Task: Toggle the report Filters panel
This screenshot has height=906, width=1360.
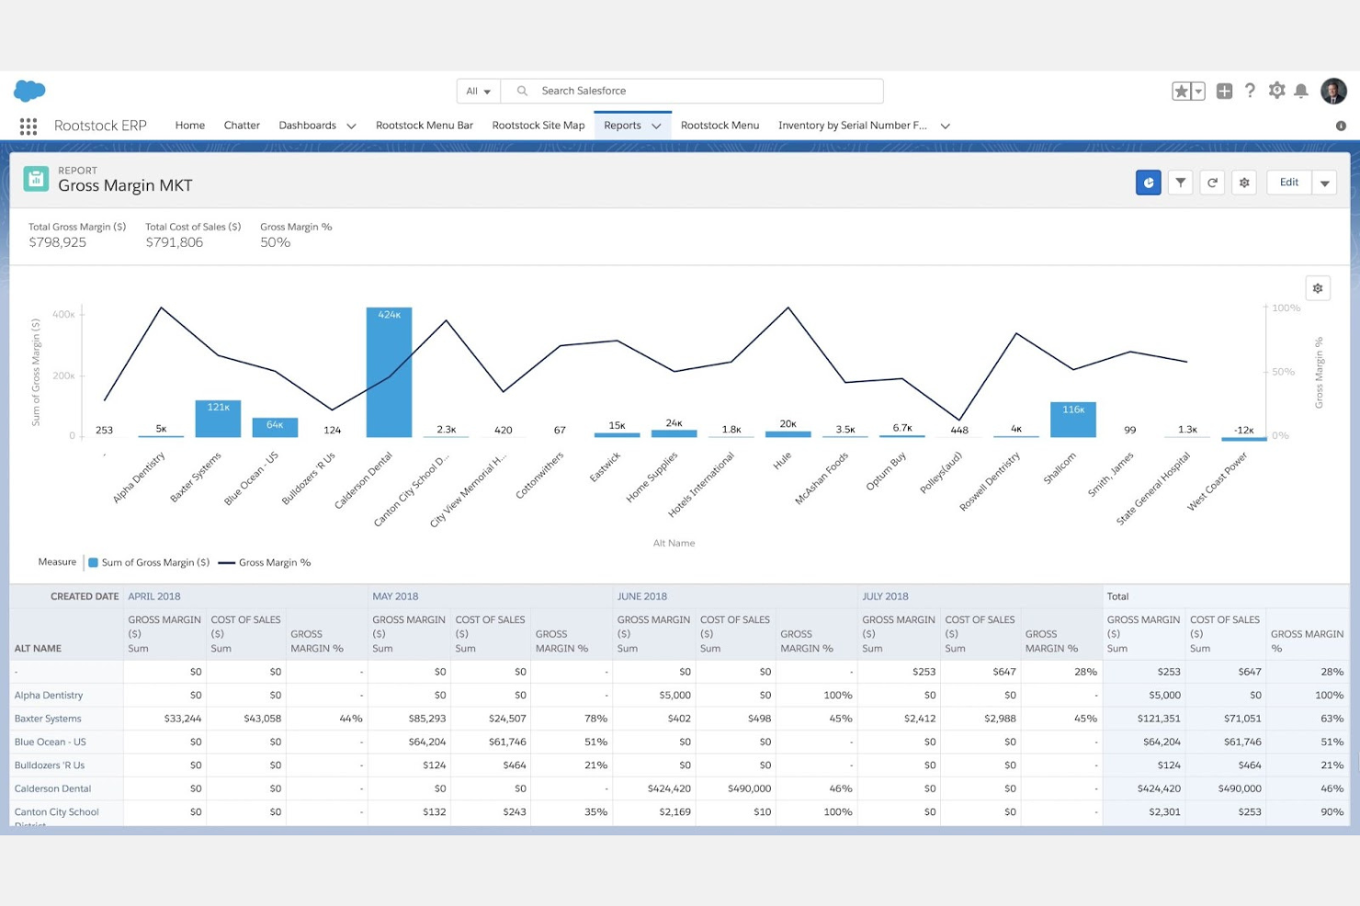Action: point(1180,183)
